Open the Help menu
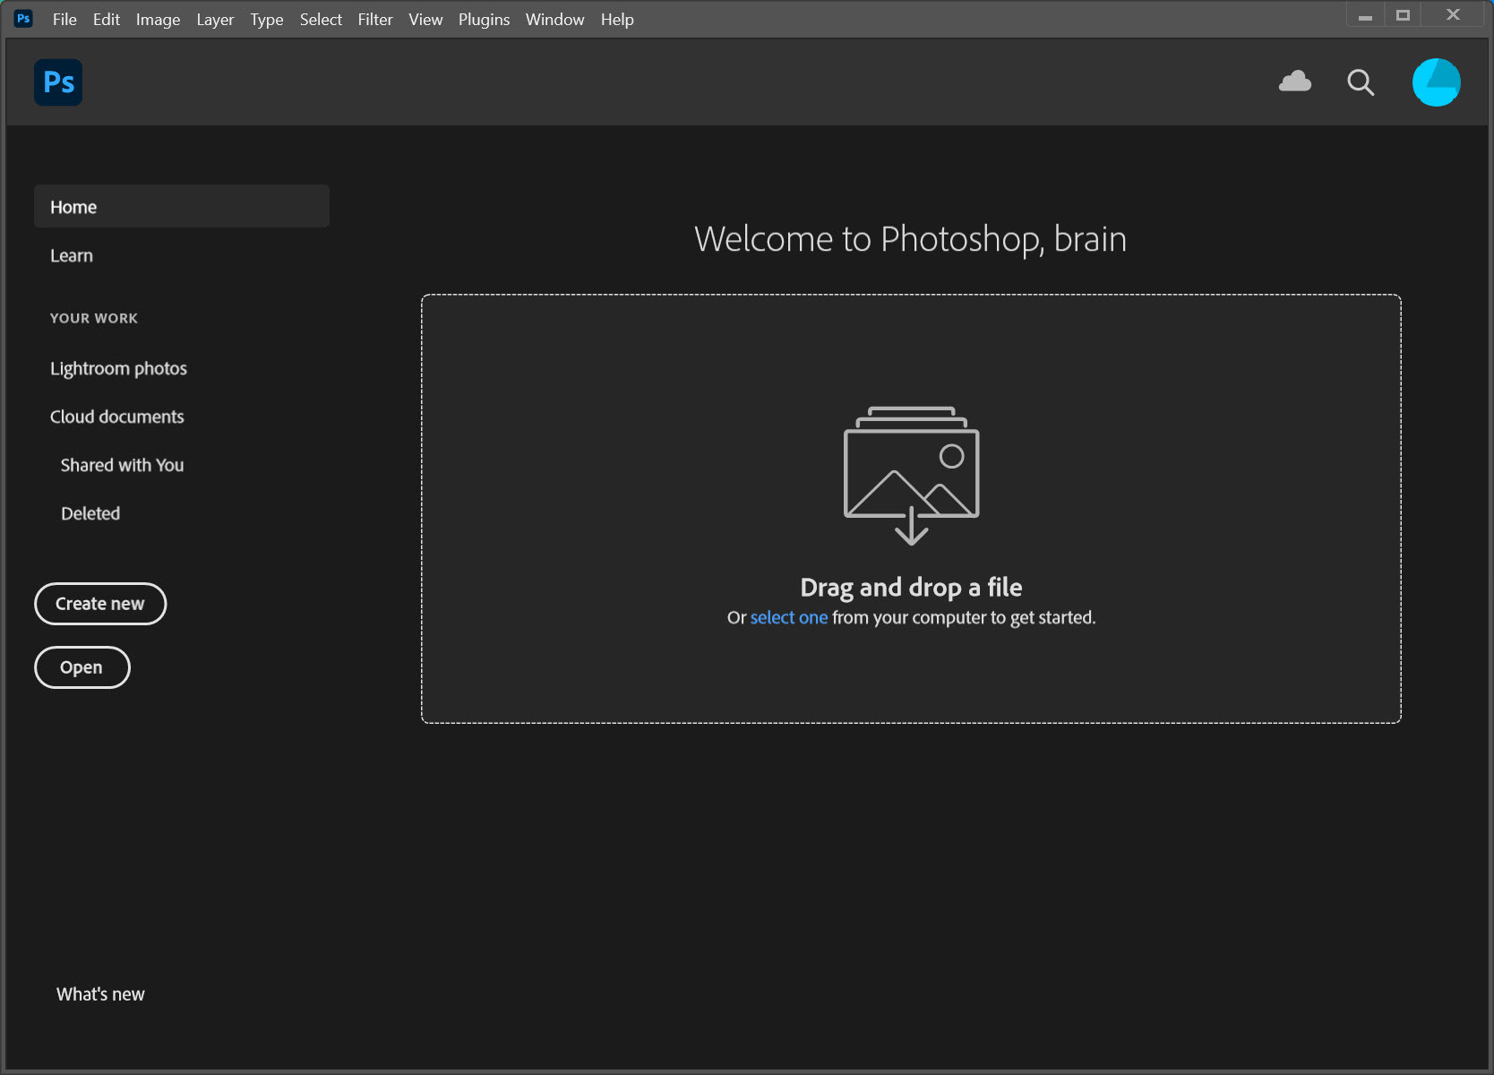 617,19
